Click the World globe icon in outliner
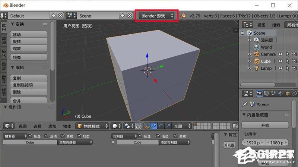 click(257, 47)
